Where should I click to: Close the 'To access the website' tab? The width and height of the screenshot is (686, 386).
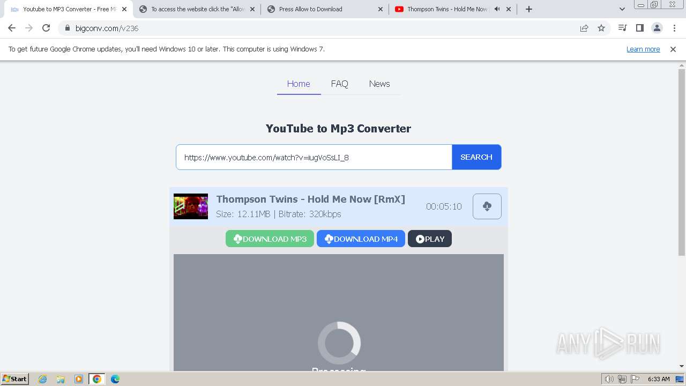pos(252,9)
